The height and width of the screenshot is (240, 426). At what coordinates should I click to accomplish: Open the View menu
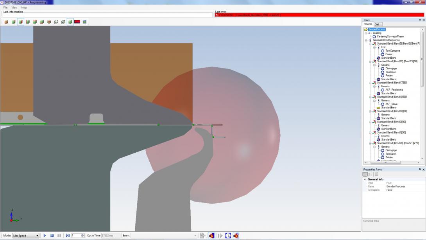pyautogui.click(x=14, y=7)
